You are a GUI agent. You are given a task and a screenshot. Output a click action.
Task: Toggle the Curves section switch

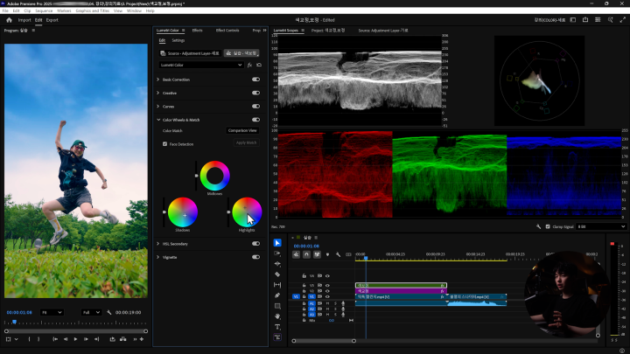click(255, 106)
